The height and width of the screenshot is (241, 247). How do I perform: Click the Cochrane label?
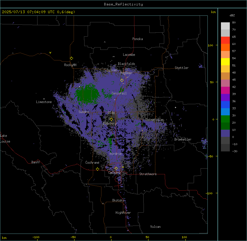(92, 163)
